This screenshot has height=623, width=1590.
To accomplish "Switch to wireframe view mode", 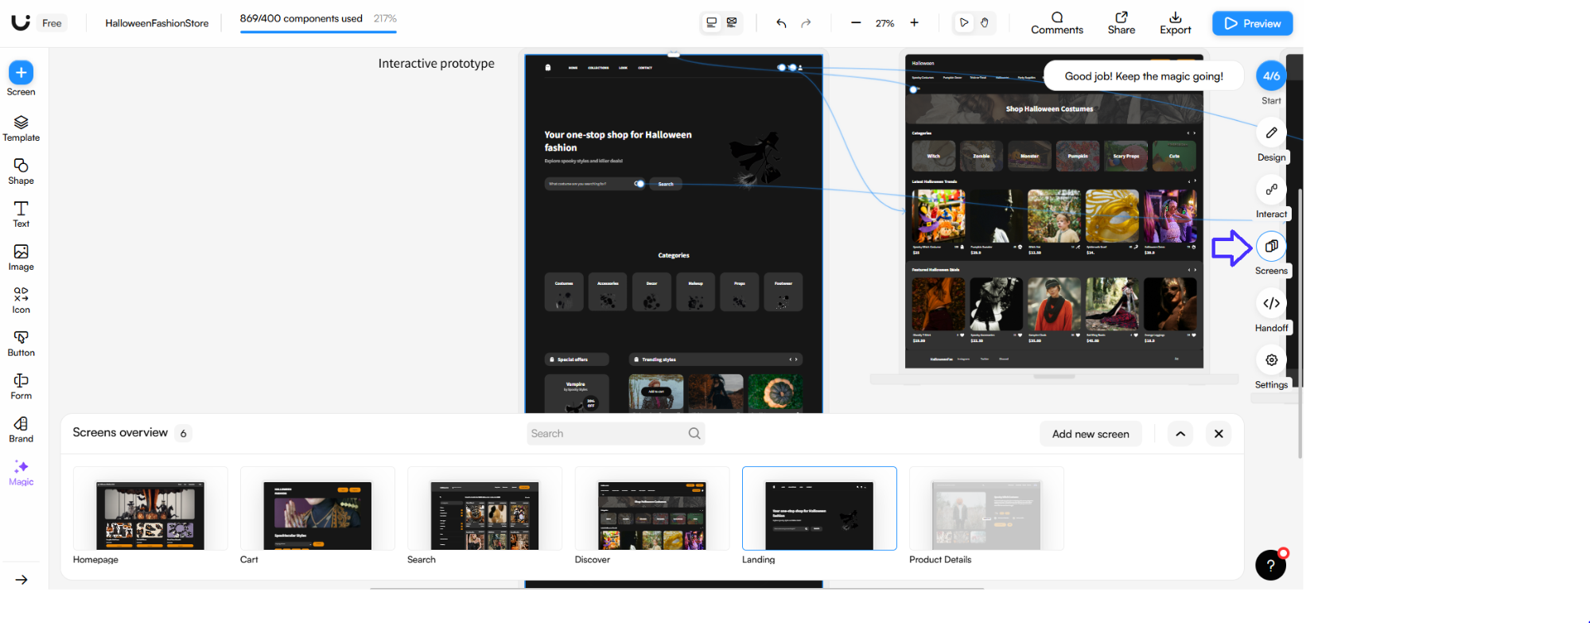I will [x=732, y=23].
